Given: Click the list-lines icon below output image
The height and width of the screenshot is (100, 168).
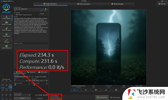Looking at the screenshot, I should tap(86, 90).
